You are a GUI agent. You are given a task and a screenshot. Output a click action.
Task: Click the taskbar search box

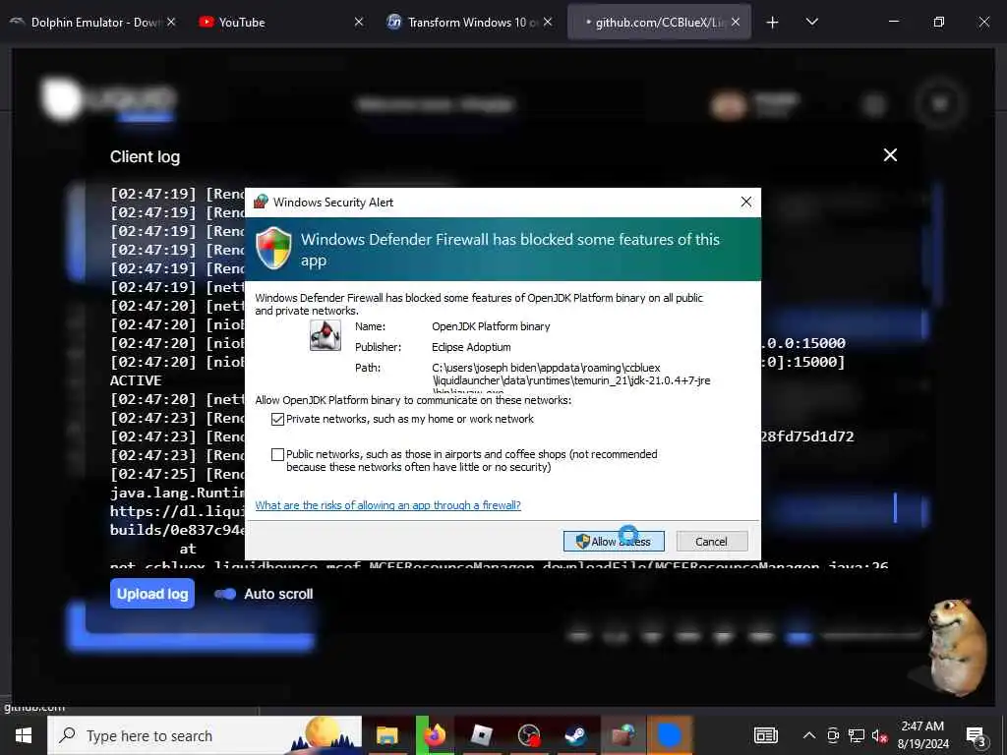click(x=205, y=735)
